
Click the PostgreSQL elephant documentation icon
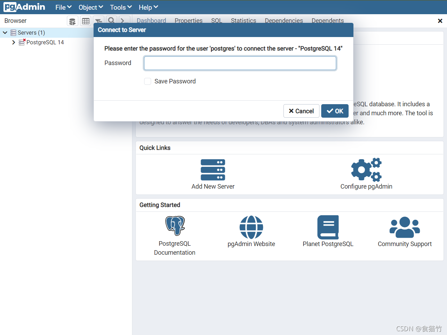(175, 226)
